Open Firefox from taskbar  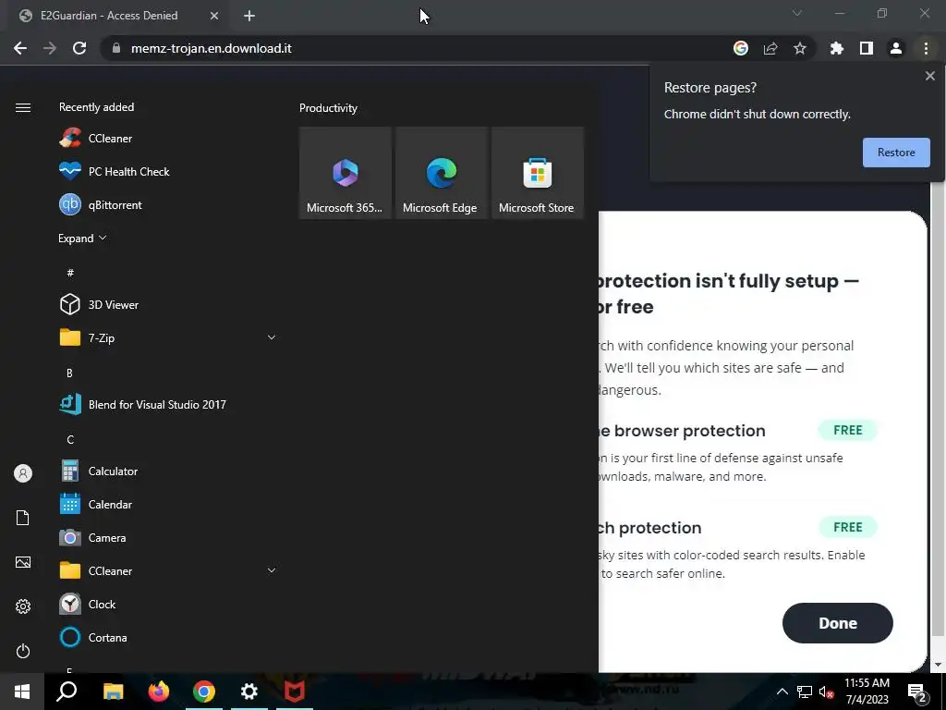click(x=159, y=692)
